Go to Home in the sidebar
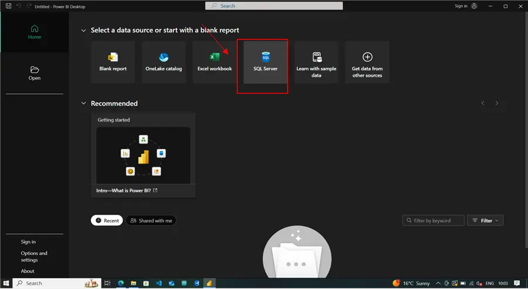This screenshot has height=289, width=528. (35, 32)
